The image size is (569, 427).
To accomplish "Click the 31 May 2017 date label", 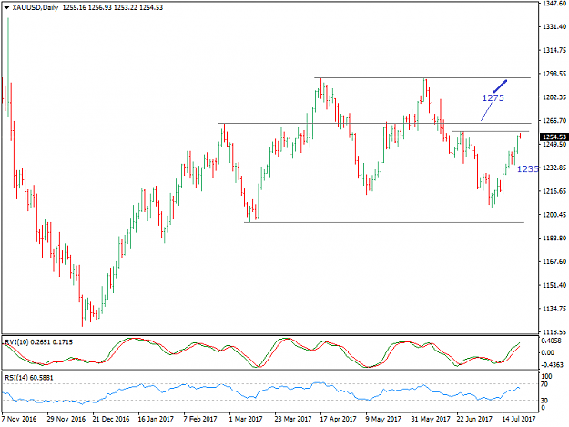I will [431, 419].
